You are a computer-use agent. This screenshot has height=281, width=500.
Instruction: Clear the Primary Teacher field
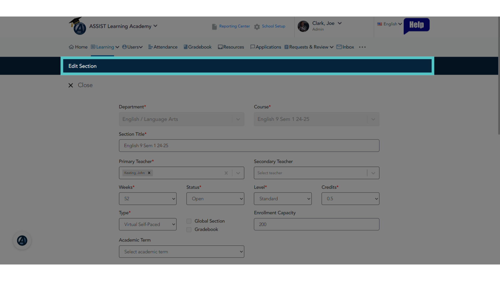click(226, 173)
